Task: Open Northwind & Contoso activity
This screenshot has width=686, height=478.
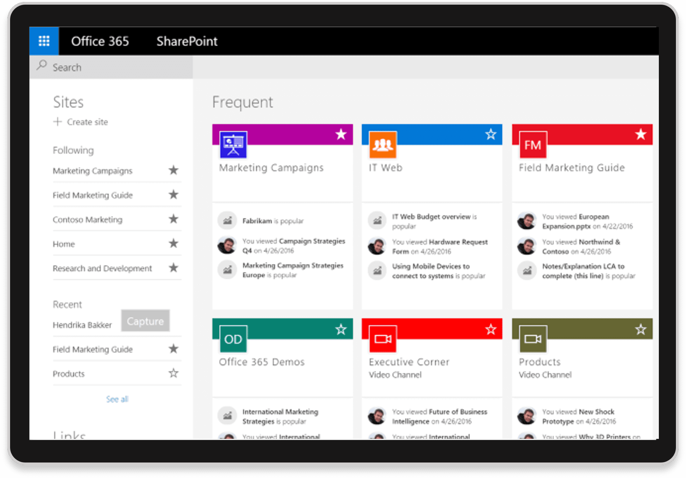Action: click(581, 246)
